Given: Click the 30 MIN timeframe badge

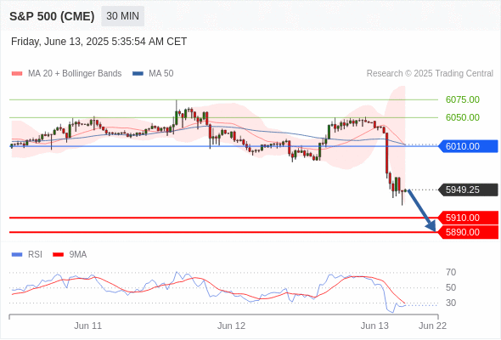Looking at the screenshot, I should tap(122, 16).
